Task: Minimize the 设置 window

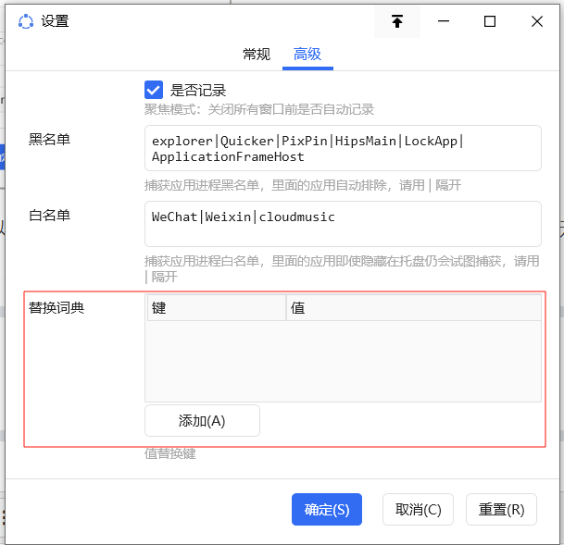Action: click(x=444, y=21)
